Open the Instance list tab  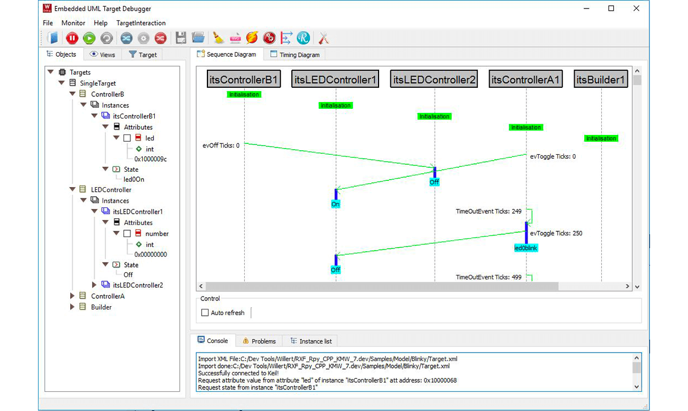coord(311,341)
